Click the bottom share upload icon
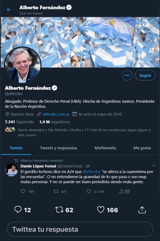The width and height of the screenshot is (160, 241). 142,210
